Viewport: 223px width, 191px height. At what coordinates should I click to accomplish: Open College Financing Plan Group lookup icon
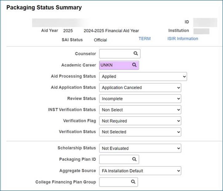click(133, 182)
